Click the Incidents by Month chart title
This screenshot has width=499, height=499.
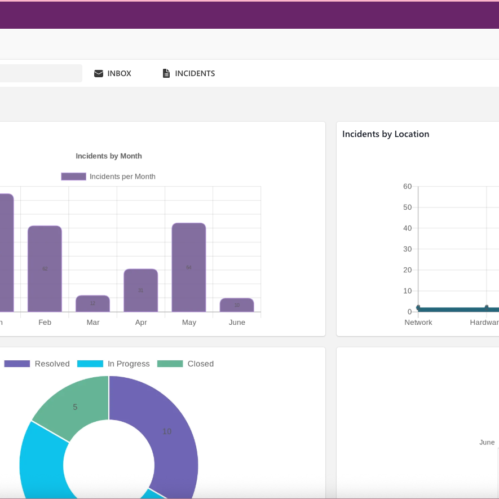109,156
